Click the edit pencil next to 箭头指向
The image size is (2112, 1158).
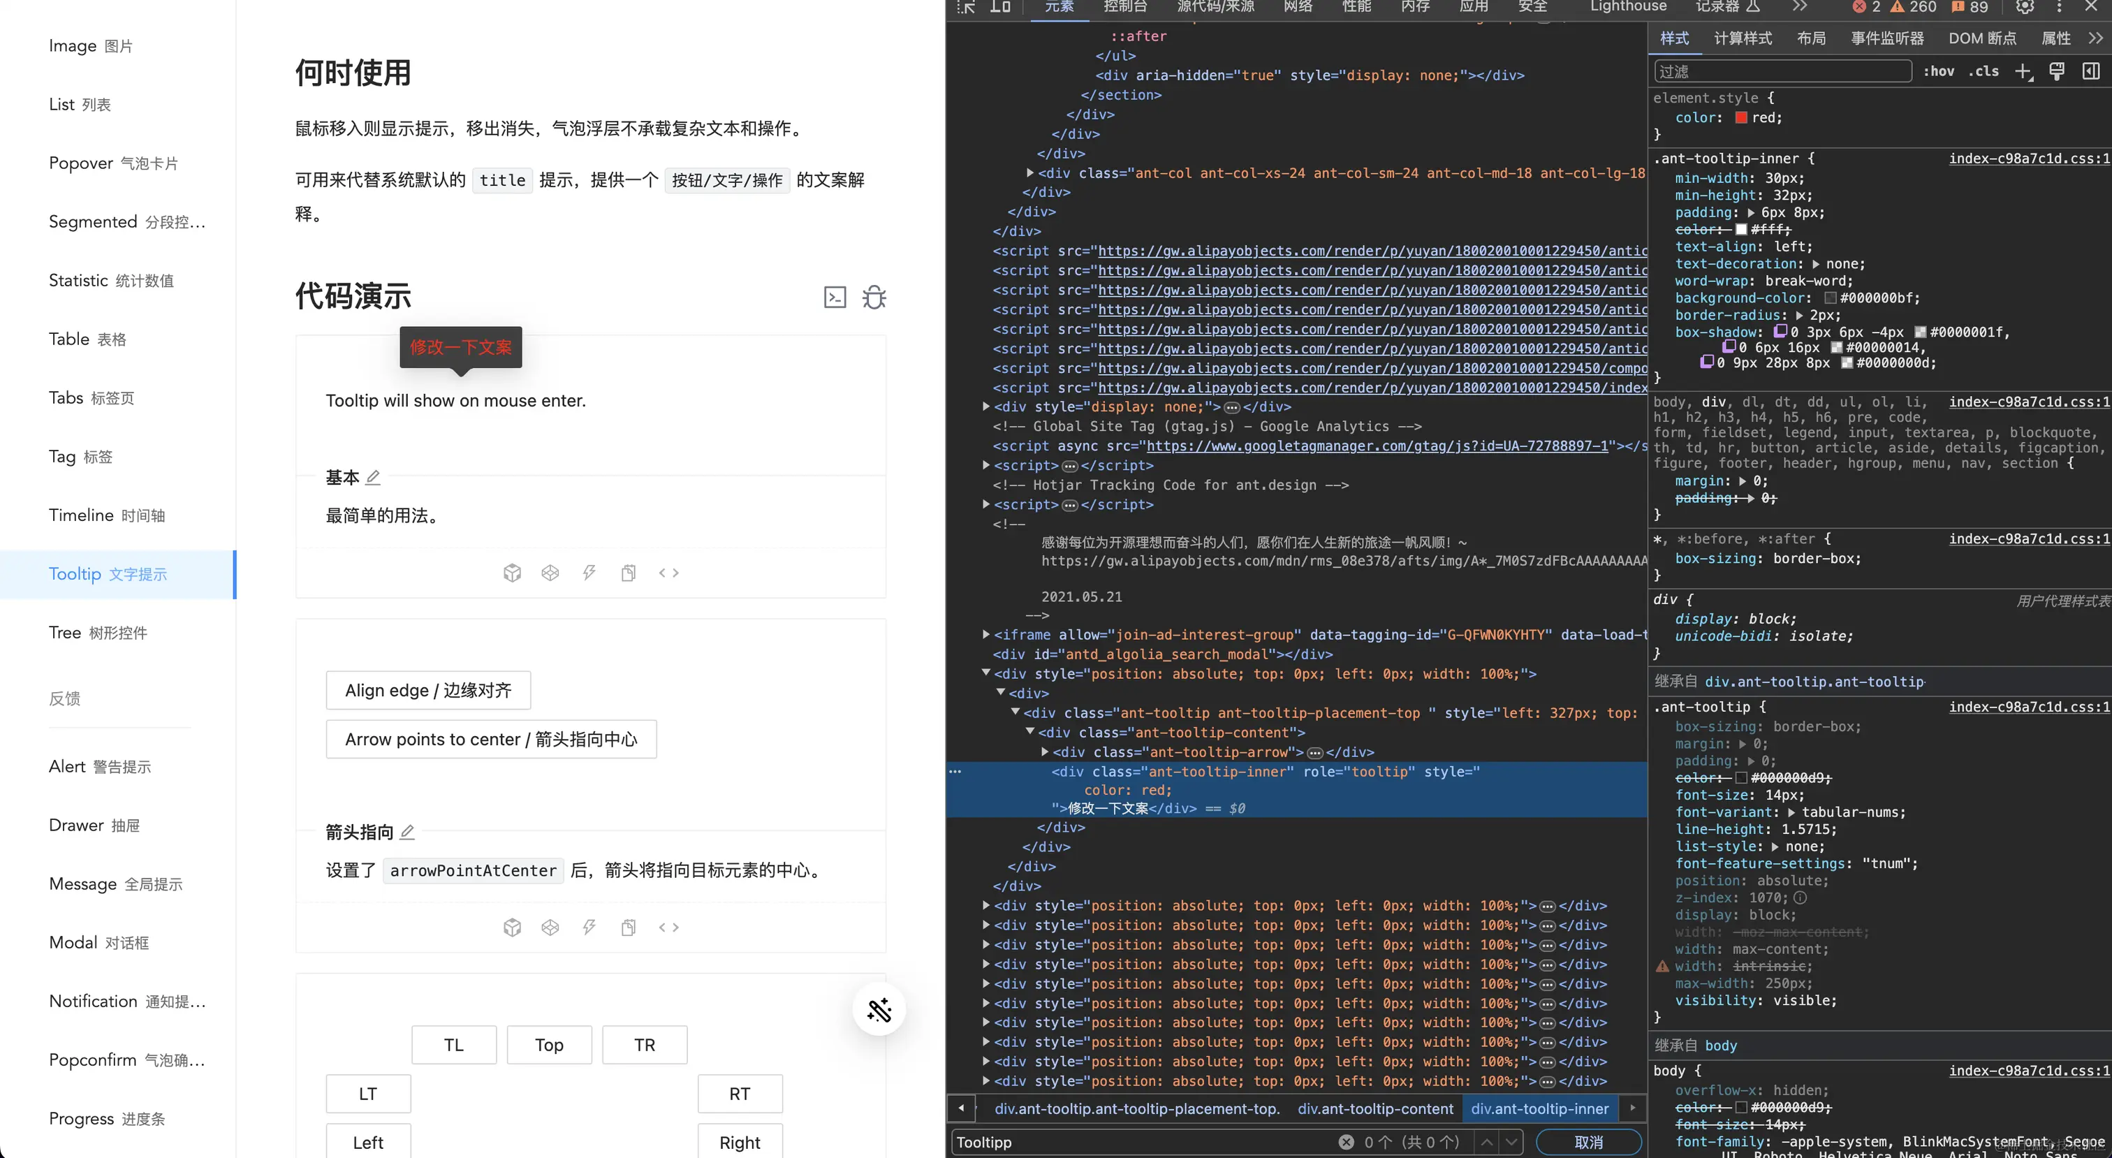coord(407,832)
